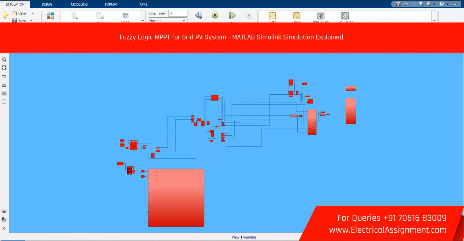Click the collapse toolstrip circle icon
The height and width of the screenshot is (241, 464).
pos(455,4)
